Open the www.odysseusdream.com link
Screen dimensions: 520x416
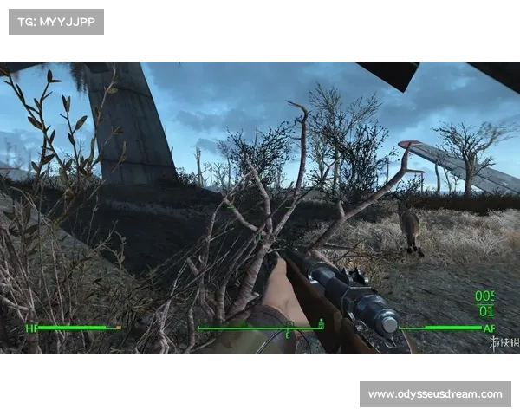click(x=434, y=394)
